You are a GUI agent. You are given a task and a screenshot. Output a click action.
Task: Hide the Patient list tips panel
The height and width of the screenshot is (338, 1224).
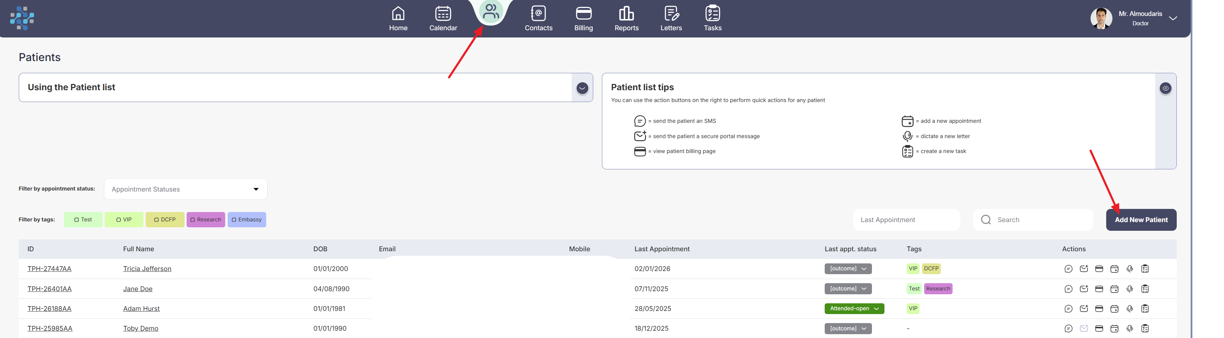pyautogui.click(x=1165, y=88)
